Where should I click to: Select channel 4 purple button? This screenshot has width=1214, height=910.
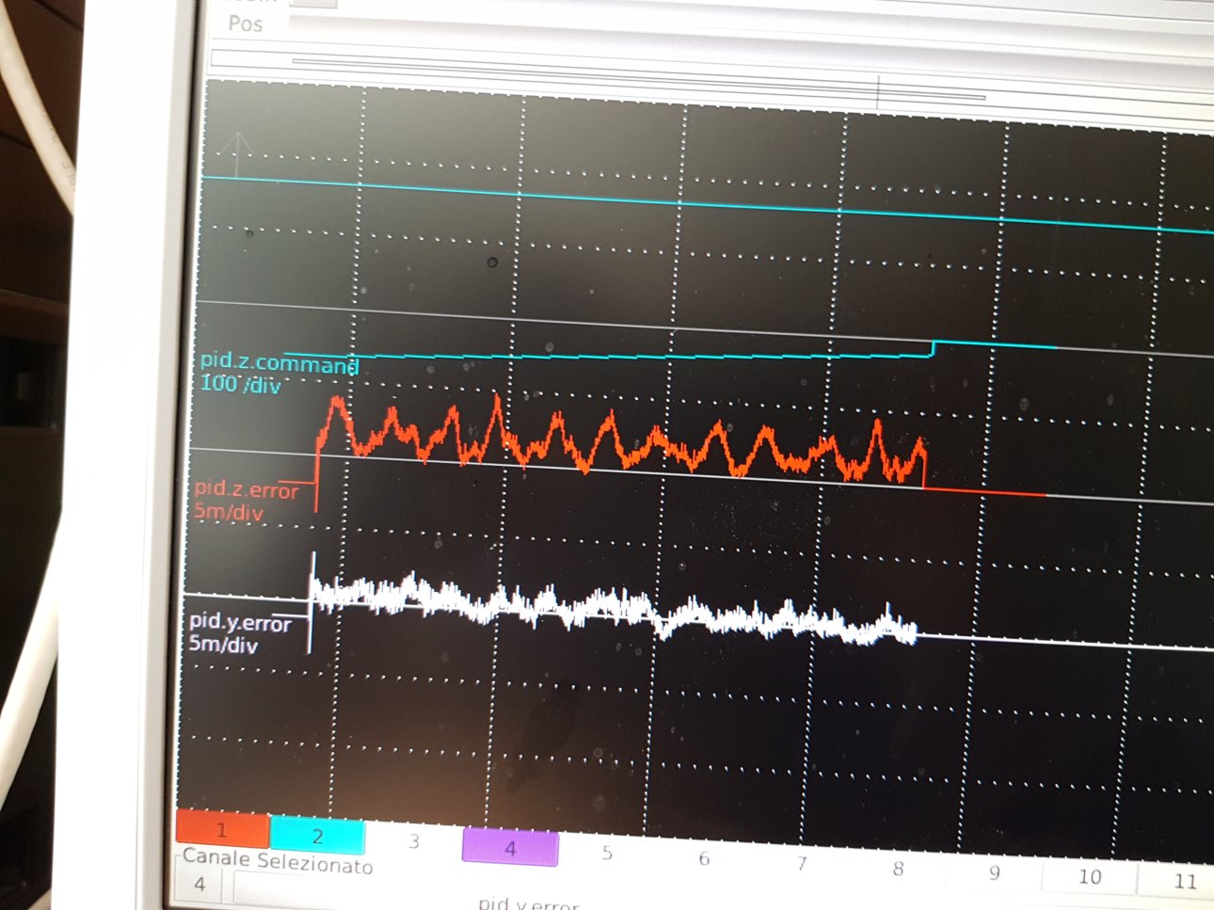pyautogui.click(x=510, y=847)
